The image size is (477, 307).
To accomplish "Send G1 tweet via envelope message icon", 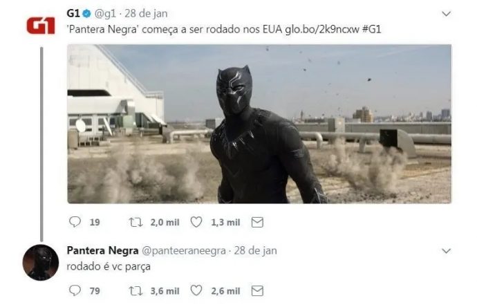I will pos(257,222).
